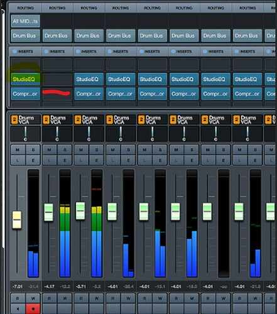Open Drum Bus output routing on the -0.71 channel

point(89,36)
